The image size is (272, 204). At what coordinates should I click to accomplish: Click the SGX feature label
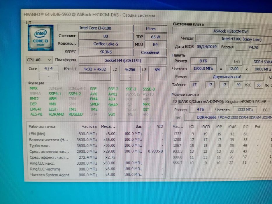coord(112,114)
